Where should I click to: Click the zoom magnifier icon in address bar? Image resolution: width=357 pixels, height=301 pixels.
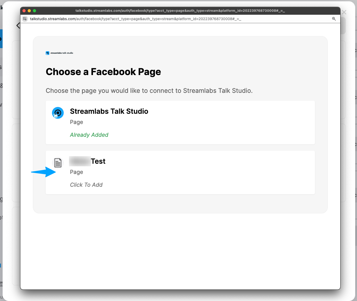334,19
